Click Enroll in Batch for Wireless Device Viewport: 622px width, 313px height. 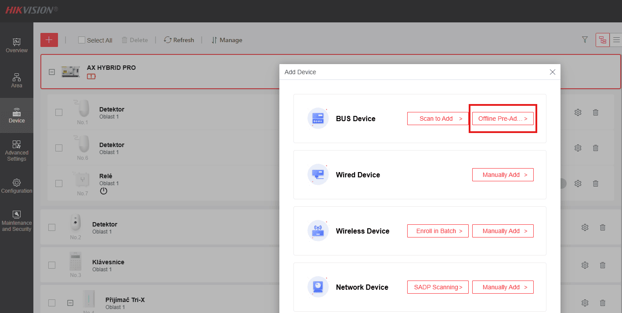pyautogui.click(x=438, y=231)
